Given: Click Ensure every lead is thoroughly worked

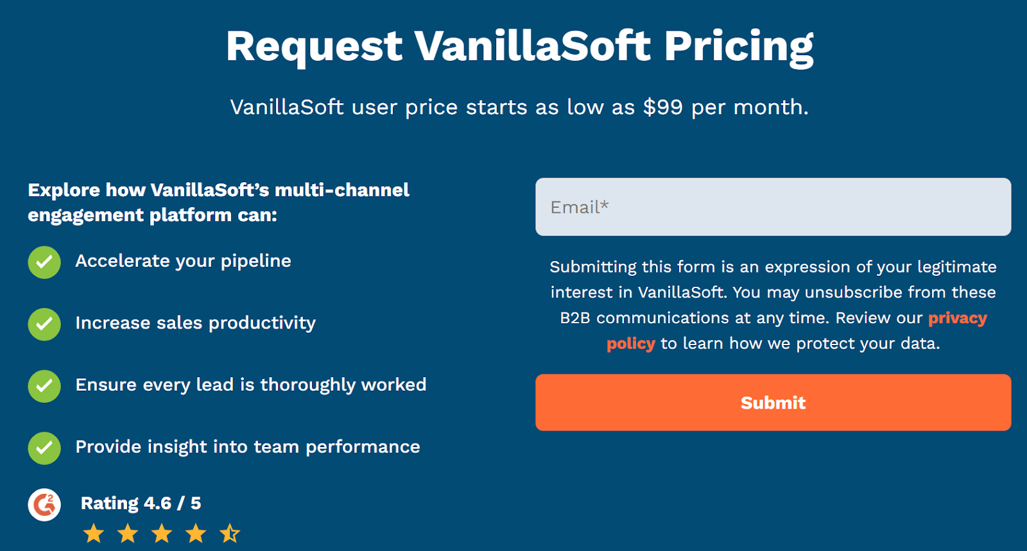Looking at the screenshot, I should [x=250, y=385].
